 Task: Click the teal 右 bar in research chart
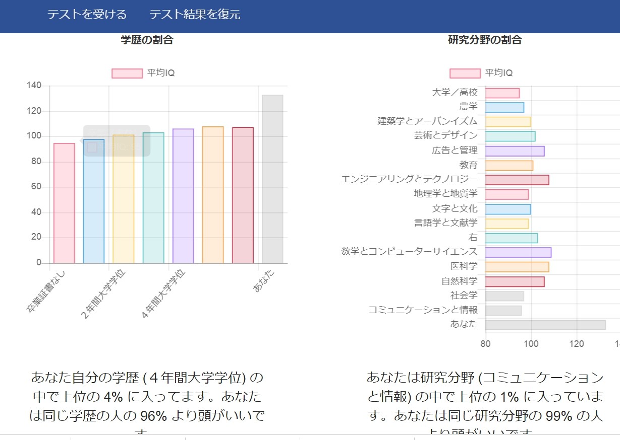(x=512, y=238)
